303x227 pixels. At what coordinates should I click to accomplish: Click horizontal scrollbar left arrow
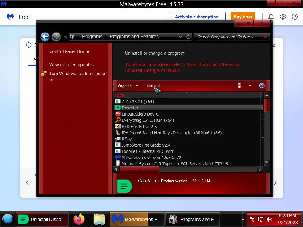(x=116, y=169)
